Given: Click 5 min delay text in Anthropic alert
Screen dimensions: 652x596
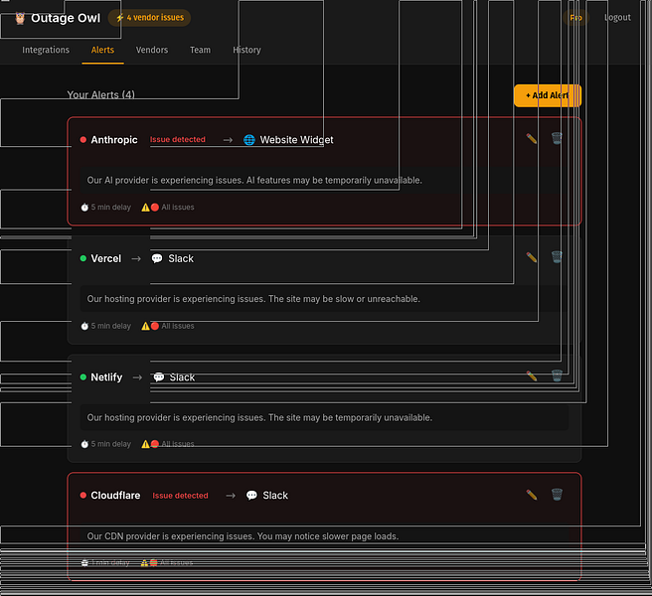Looking at the screenshot, I should pyautogui.click(x=111, y=207).
